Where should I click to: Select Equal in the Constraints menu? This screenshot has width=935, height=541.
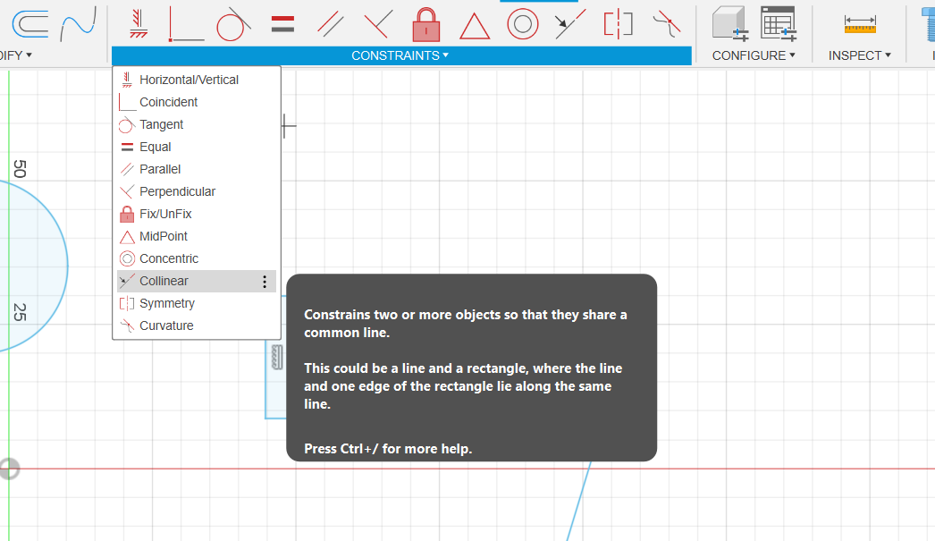tap(196, 147)
